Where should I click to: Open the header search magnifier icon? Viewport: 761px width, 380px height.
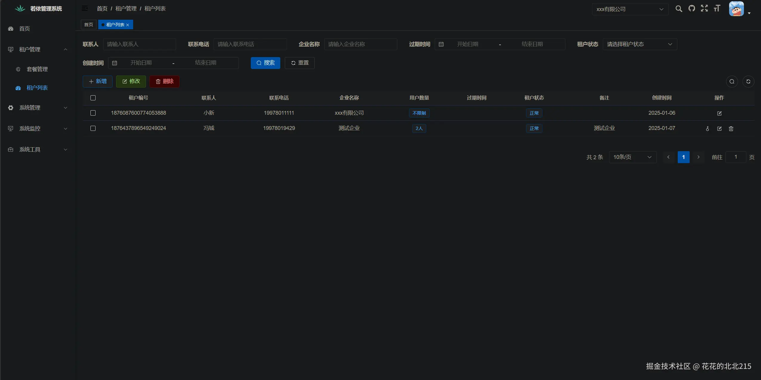click(x=679, y=9)
